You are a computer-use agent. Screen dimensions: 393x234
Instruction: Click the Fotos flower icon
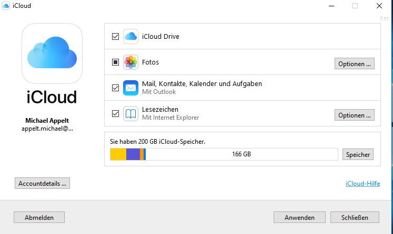click(130, 62)
